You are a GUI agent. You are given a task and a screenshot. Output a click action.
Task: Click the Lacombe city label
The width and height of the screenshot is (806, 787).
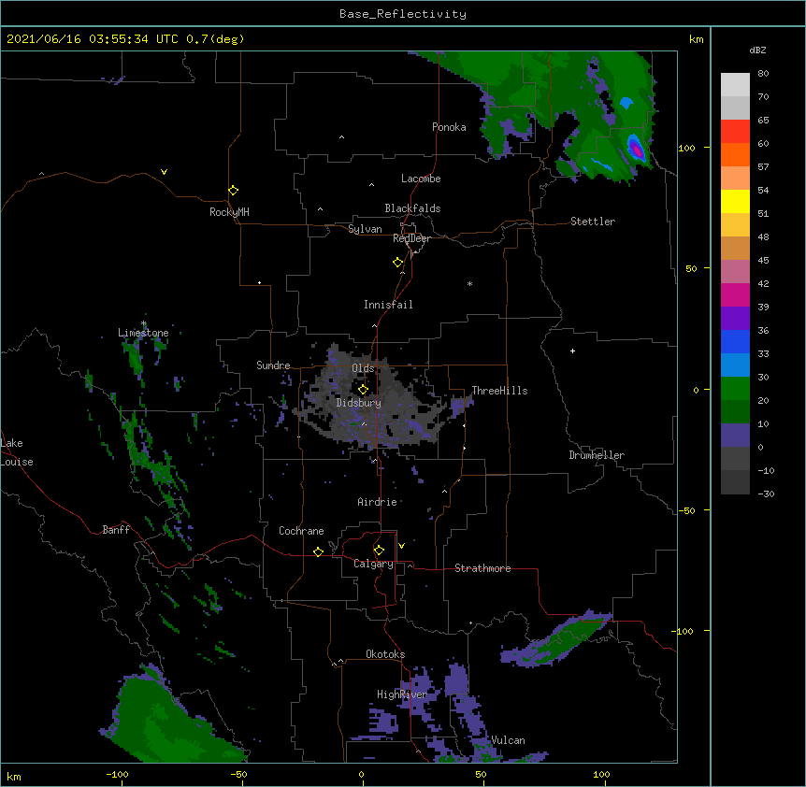pos(421,179)
